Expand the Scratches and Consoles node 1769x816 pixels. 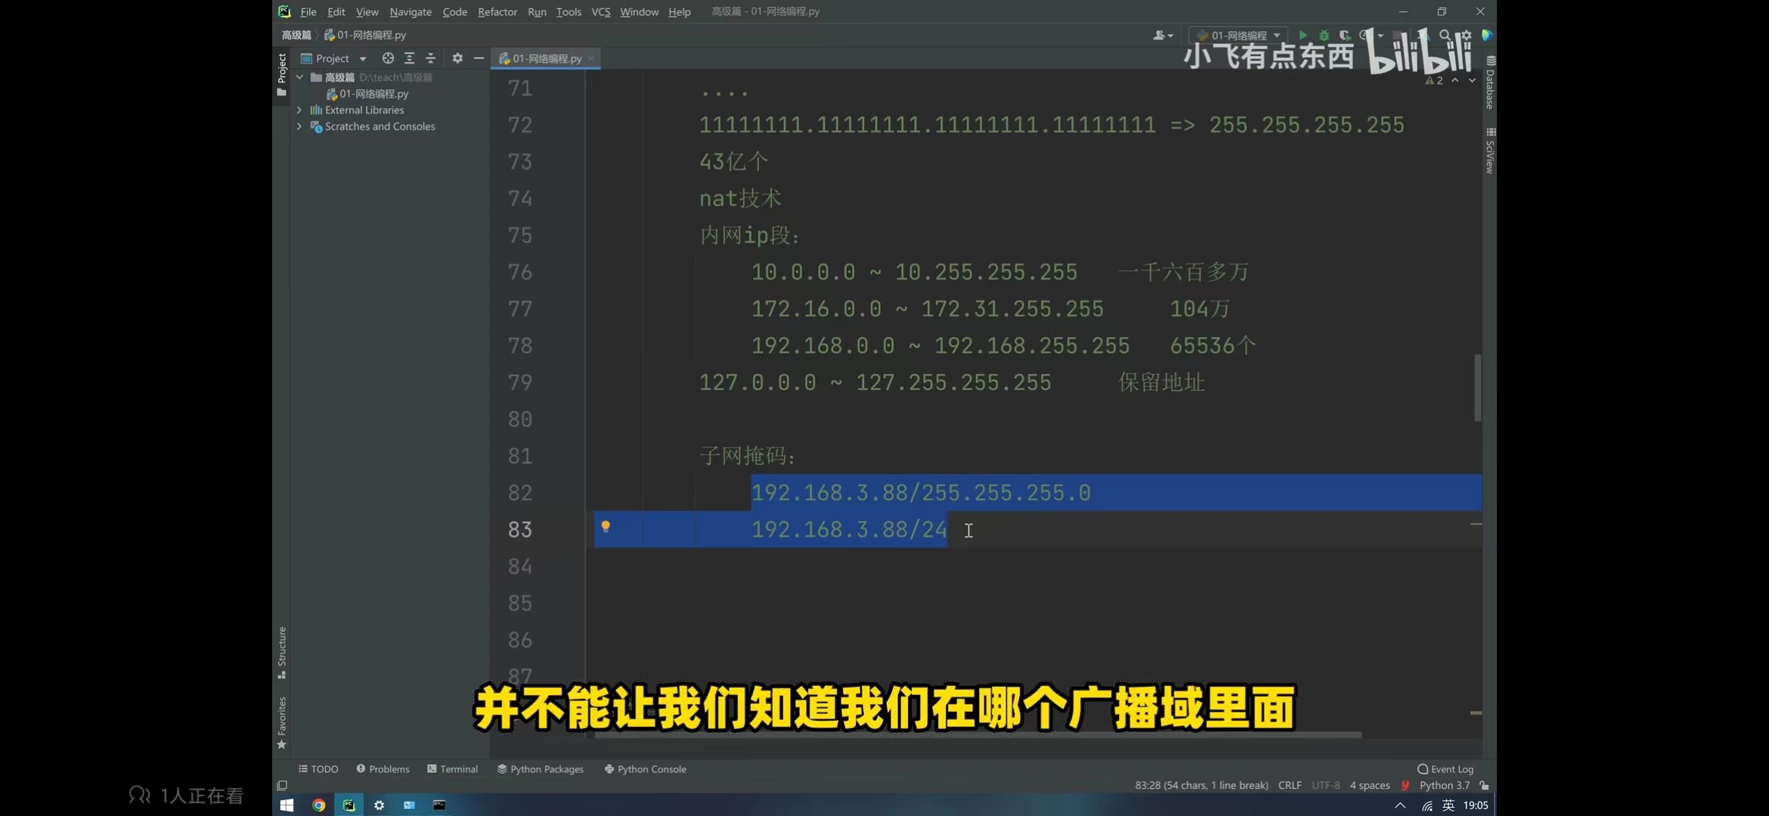[299, 127]
